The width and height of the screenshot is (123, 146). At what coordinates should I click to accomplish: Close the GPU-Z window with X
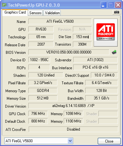coord(118,5)
